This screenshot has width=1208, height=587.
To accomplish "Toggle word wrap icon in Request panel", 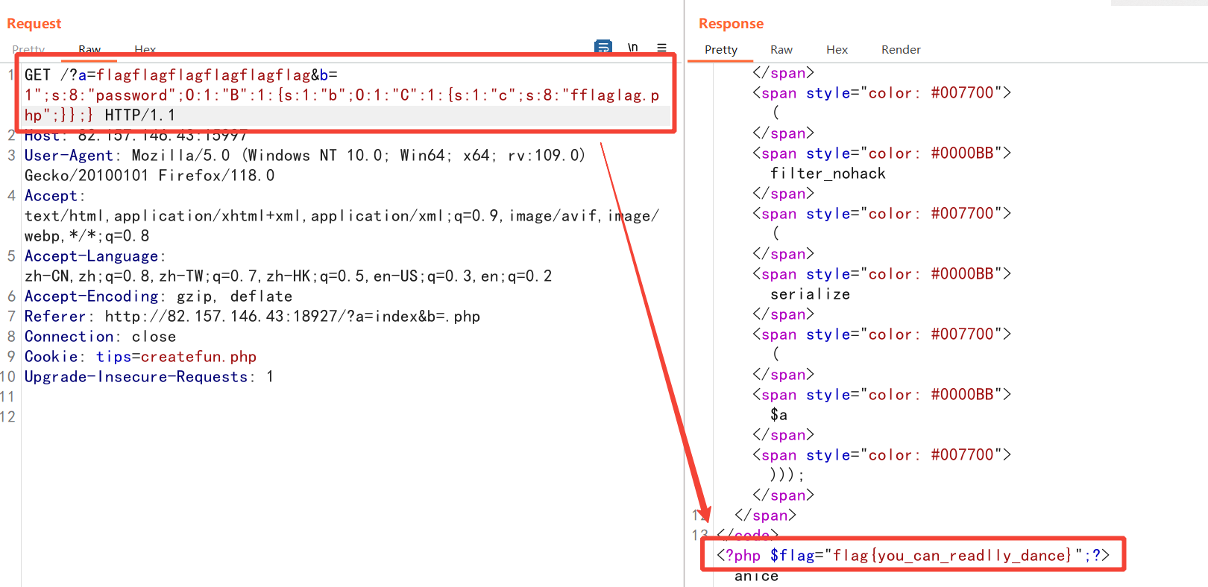I will click(x=603, y=47).
